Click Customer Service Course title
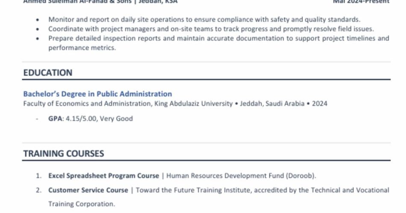Image resolution: width=406 pixels, height=213 pixels. click(88, 190)
